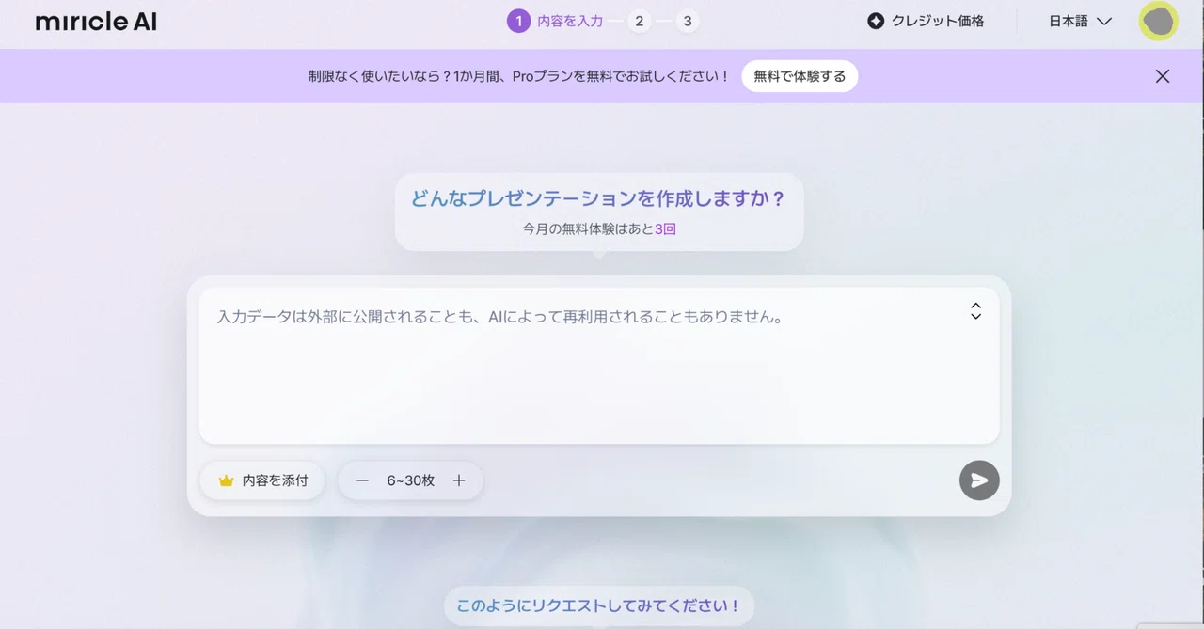Open the user profile avatar
Screen dimensions: 1204x629
(x=1158, y=21)
